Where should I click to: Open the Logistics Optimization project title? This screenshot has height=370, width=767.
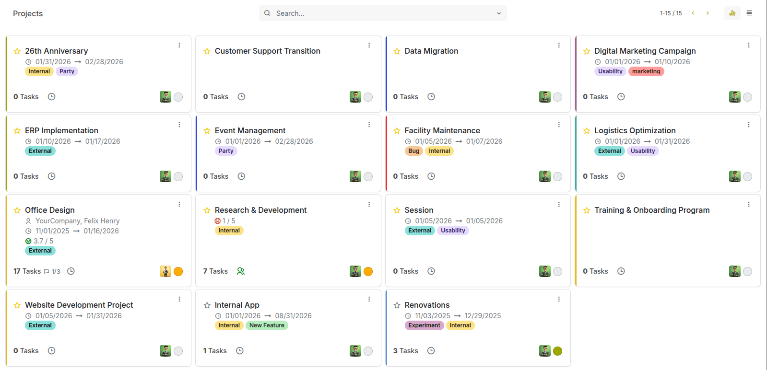tap(635, 131)
